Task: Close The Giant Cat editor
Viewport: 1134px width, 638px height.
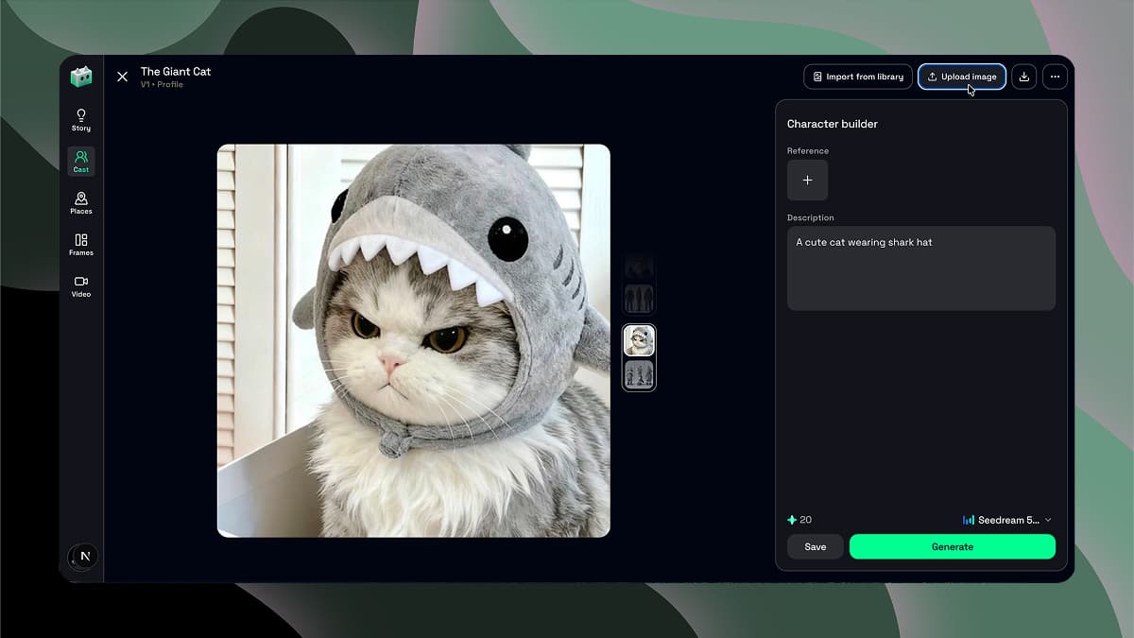Action: pyautogui.click(x=122, y=77)
